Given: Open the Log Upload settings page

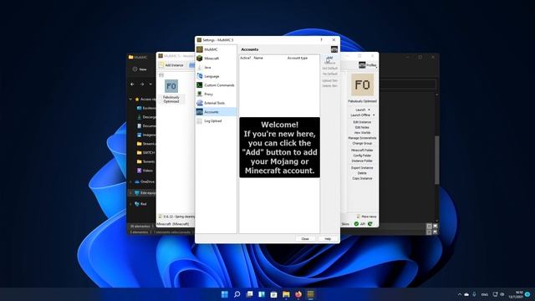Looking at the screenshot, I should click(x=216, y=120).
